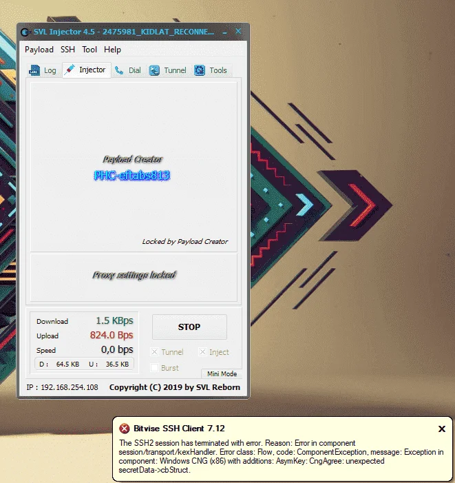Select the Injector tab
The width and height of the screenshot is (455, 483).
[87, 70]
